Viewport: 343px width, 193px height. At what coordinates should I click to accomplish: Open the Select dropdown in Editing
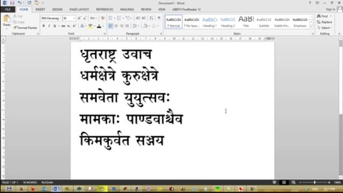[x=325, y=28]
